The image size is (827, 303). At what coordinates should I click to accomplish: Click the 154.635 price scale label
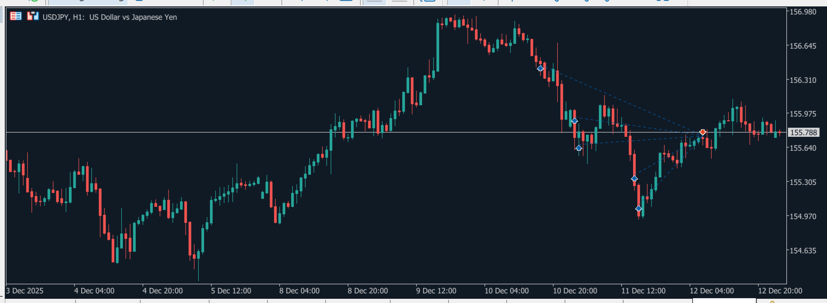[803, 251]
